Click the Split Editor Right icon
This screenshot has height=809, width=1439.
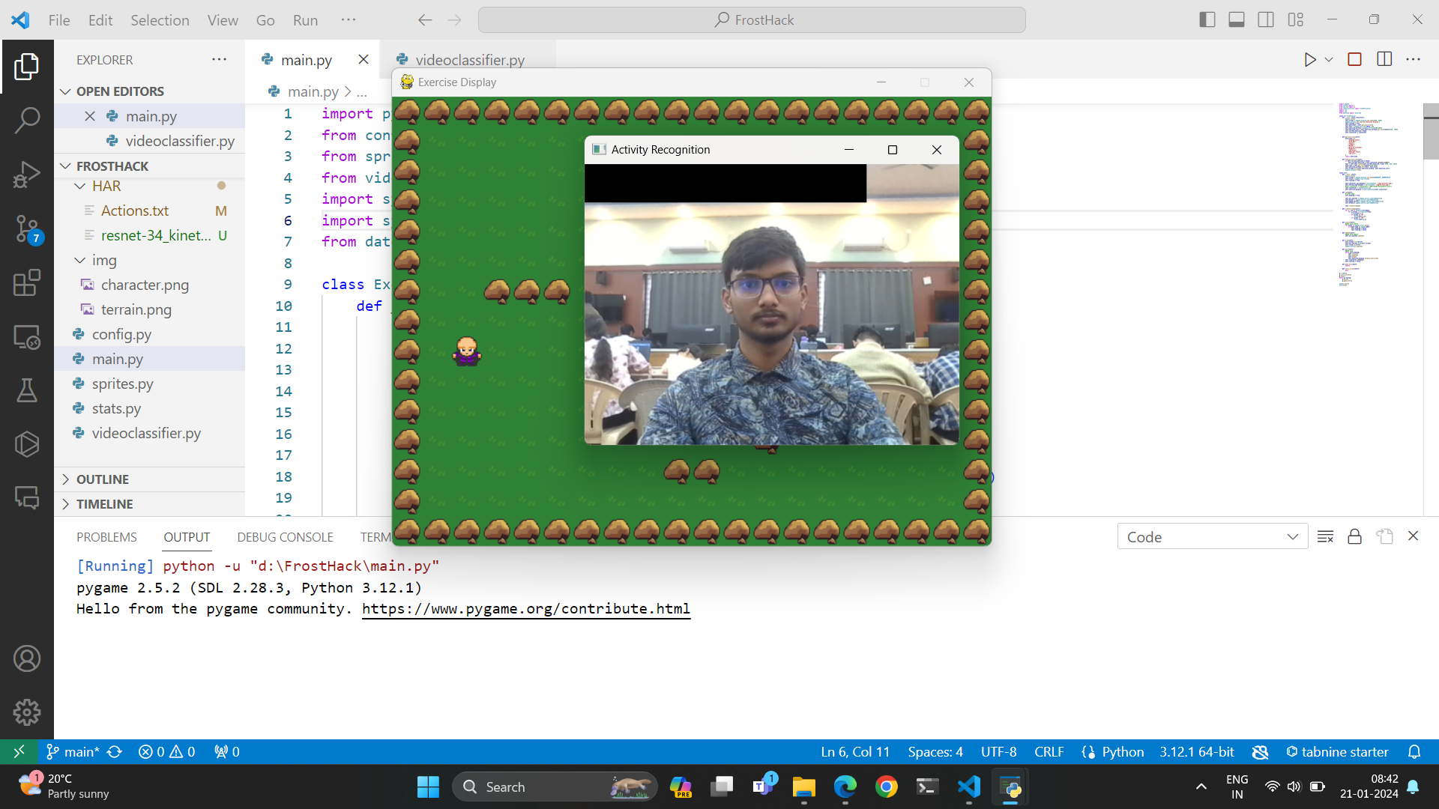coord(1384,60)
